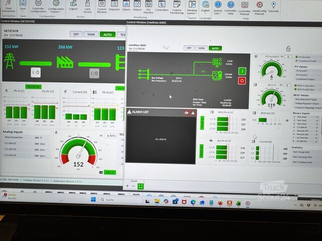
Task: Open the Tutorials
Action: pos(273,7)
